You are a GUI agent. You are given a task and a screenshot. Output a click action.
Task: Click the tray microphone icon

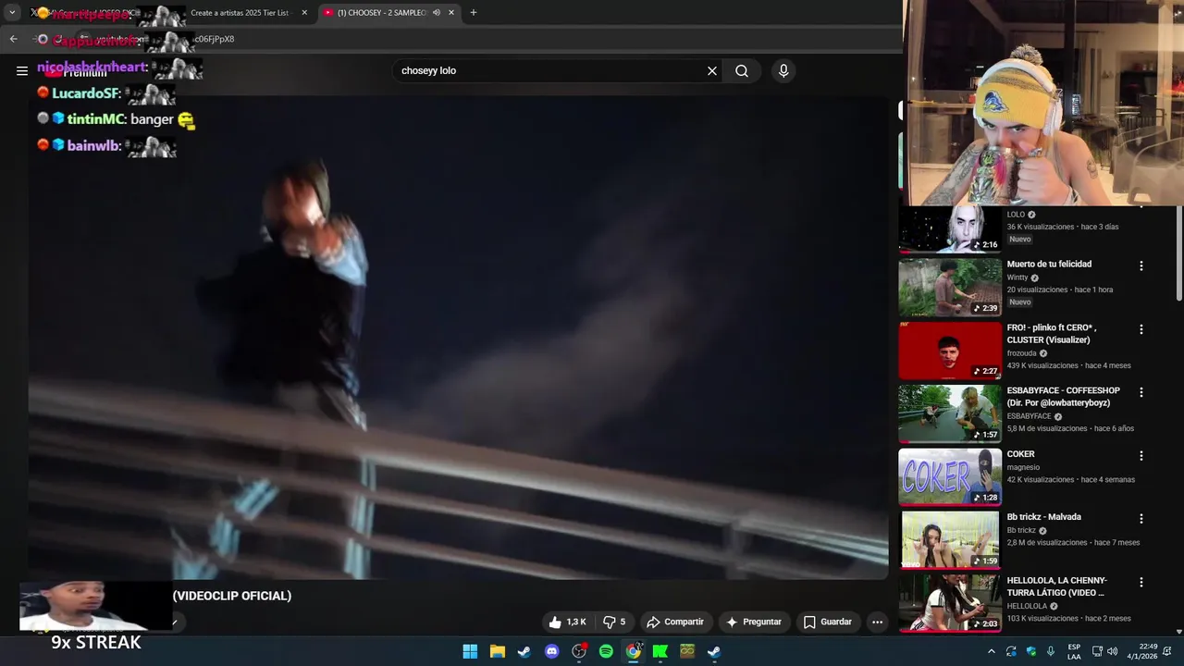[1051, 651]
